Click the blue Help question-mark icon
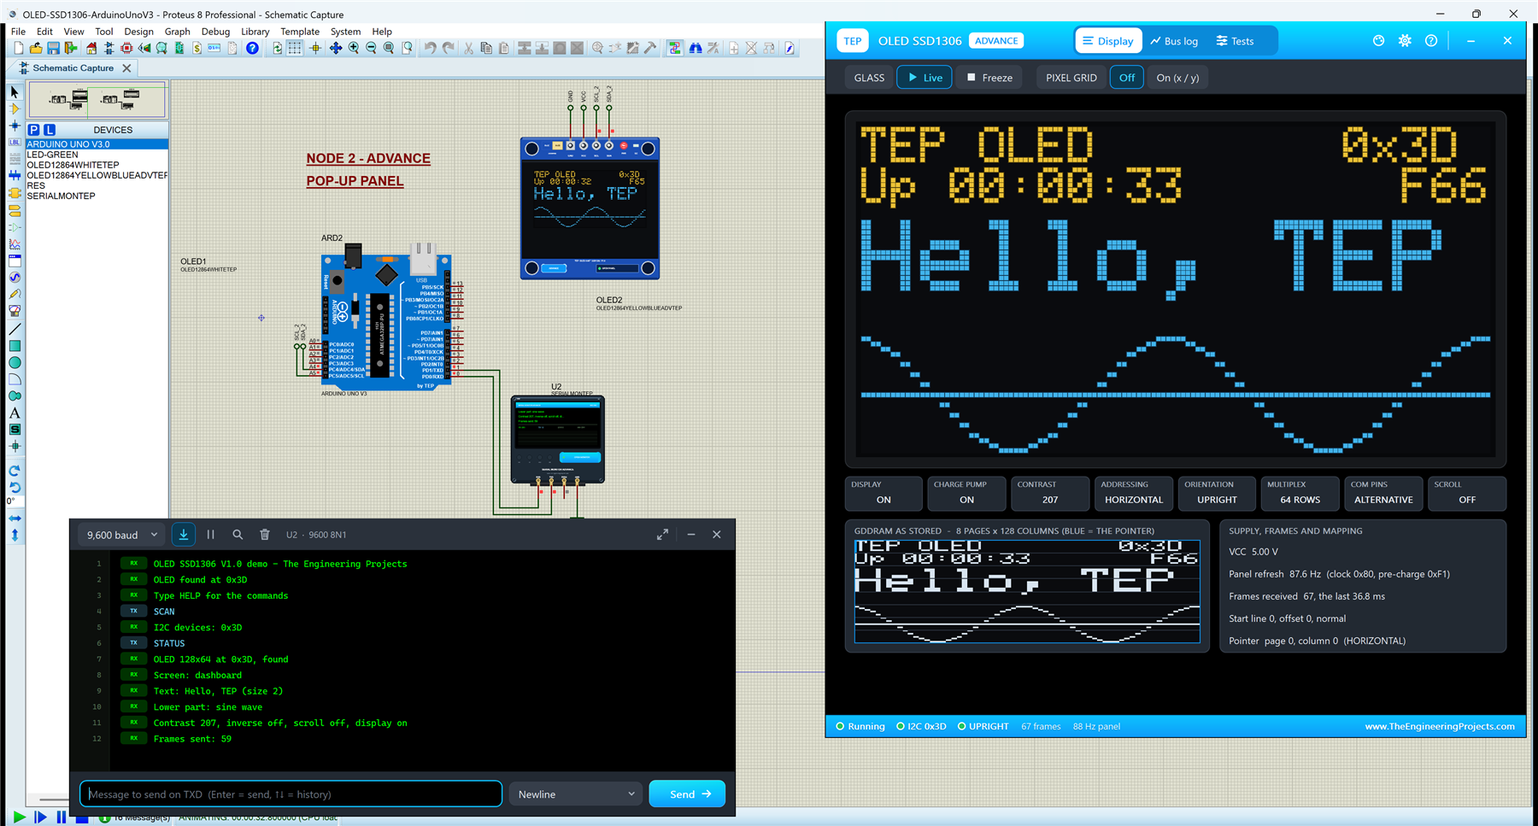 click(x=252, y=49)
